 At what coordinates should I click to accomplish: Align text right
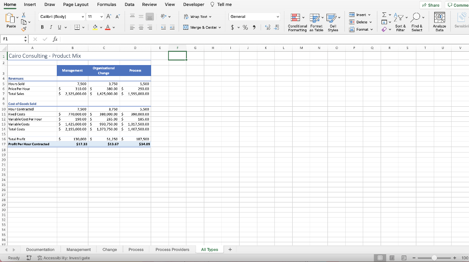pyautogui.click(x=150, y=27)
